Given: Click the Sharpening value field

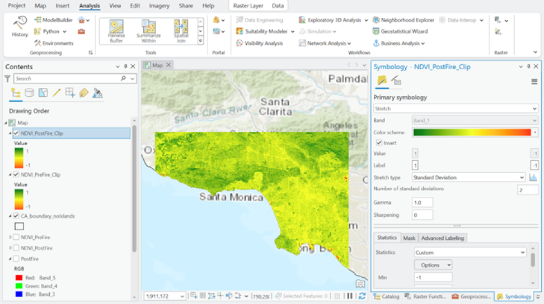Looking at the screenshot, I should click(422, 215).
